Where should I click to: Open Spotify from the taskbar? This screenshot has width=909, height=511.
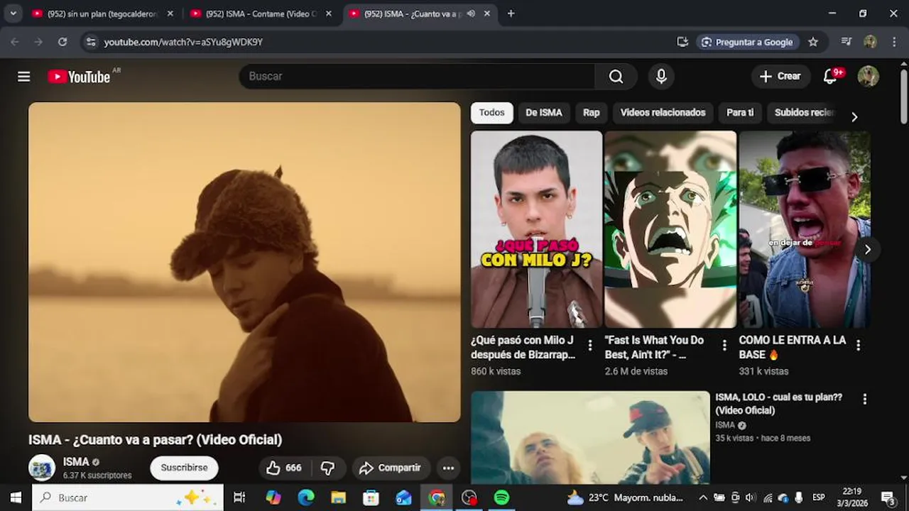pyautogui.click(x=502, y=498)
